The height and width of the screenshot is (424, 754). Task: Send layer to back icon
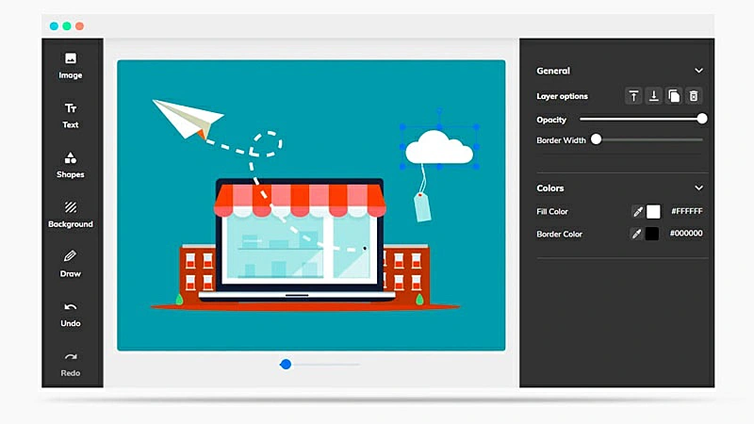point(654,96)
